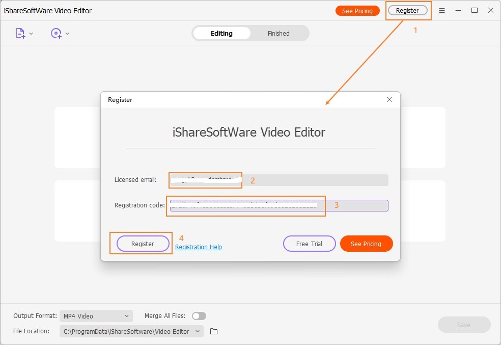Close the Register dialog

[x=389, y=99]
